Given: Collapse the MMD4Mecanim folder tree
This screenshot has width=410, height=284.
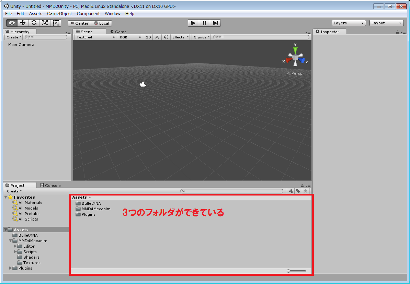Looking at the screenshot, I should point(10,241).
